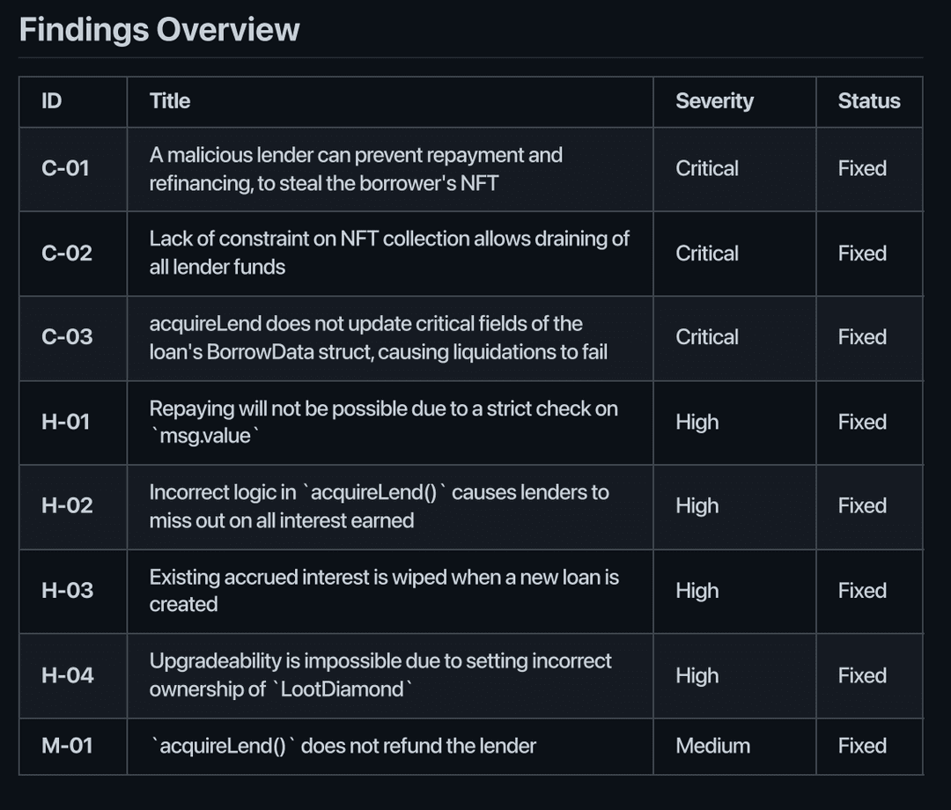Select the H-03 finding ID cell
The height and width of the screenshot is (810, 951).
[67, 590]
